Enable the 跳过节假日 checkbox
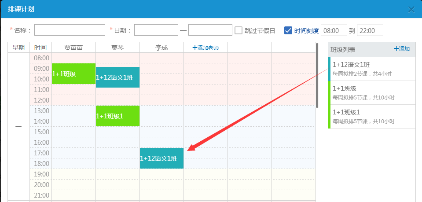This screenshot has height=202, width=422. 239,30
